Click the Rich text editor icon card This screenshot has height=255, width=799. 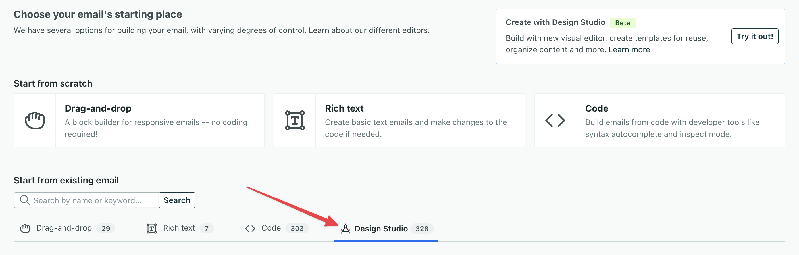(295, 120)
